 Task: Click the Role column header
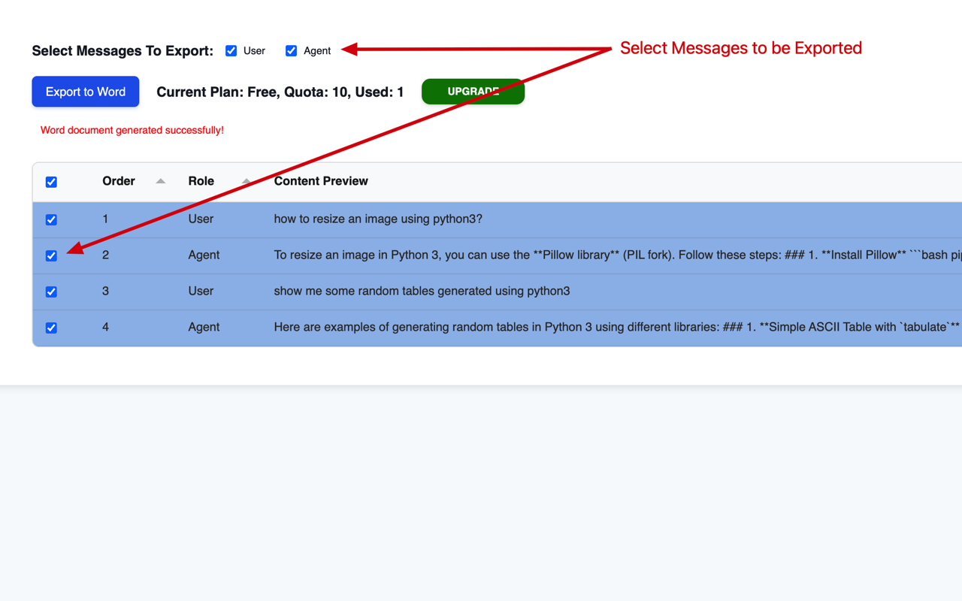click(201, 181)
